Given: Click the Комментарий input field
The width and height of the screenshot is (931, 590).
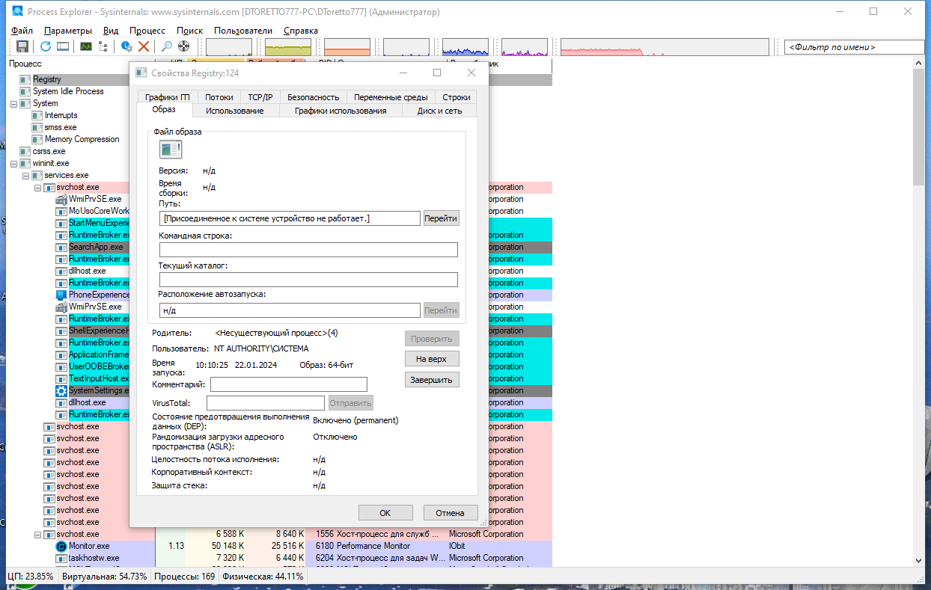Looking at the screenshot, I should pyautogui.click(x=289, y=384).
